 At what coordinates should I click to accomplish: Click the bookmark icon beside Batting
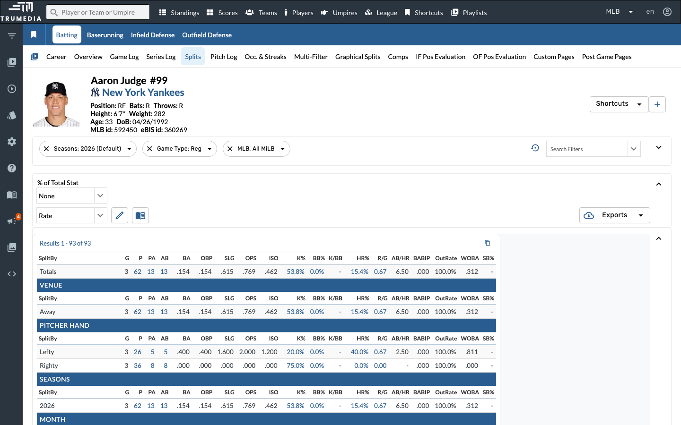[x=34, y=34]
